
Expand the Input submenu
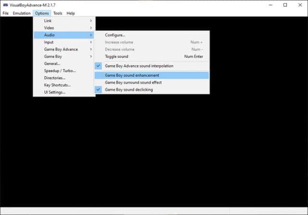pyautogui.click(x=64, y=42)
